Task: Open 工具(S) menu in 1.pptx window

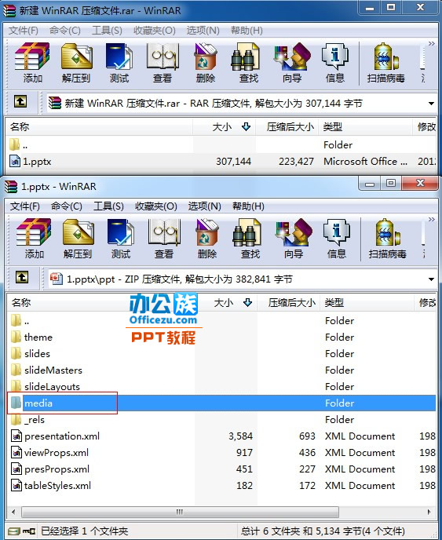Action: 108,206
